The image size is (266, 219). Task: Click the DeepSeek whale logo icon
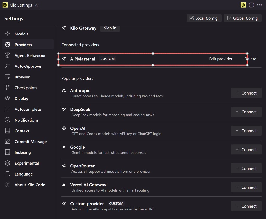(64, 109)
